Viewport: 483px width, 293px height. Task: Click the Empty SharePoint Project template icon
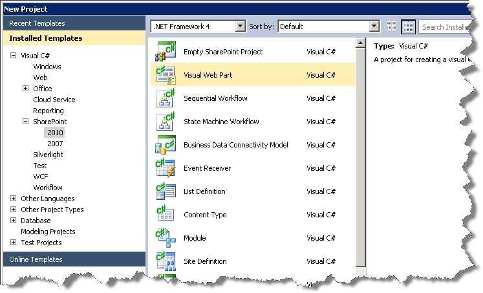tap(166, 52)
